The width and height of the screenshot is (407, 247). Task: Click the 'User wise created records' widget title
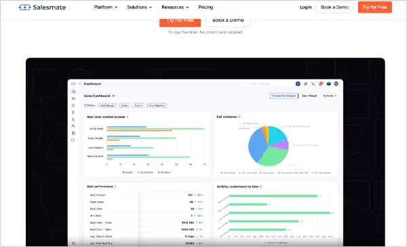coord(106,117)
